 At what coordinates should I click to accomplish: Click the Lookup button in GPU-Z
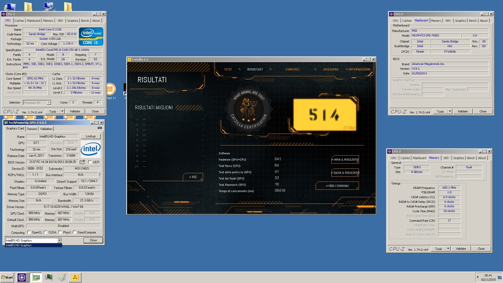tap(90, 136)
